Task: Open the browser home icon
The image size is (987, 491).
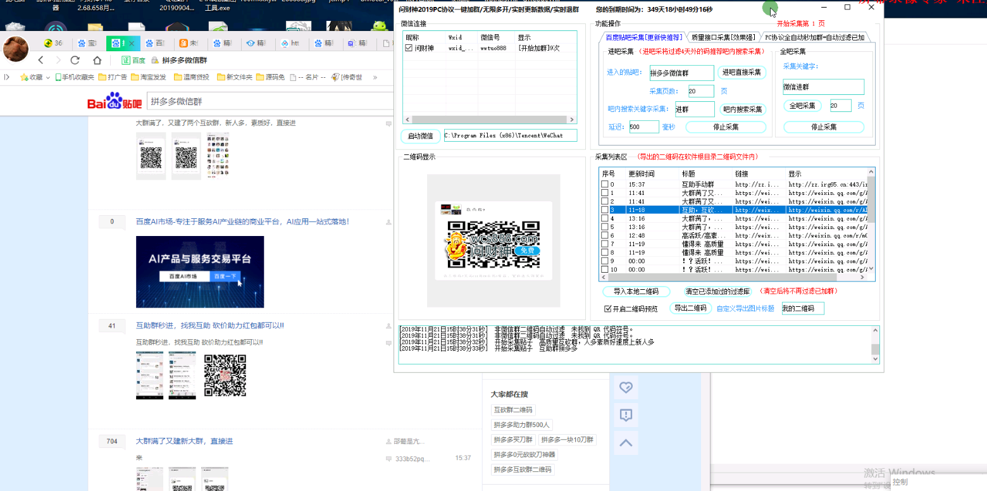Action: point(97,60)
